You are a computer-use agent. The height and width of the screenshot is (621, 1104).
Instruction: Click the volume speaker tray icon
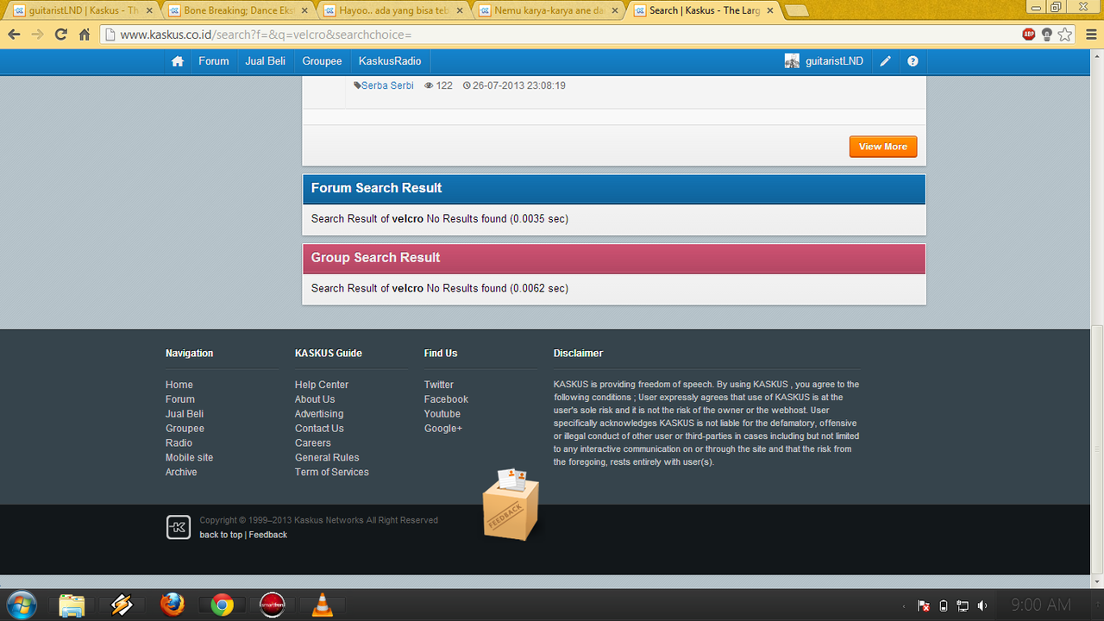tap(982, 605)
